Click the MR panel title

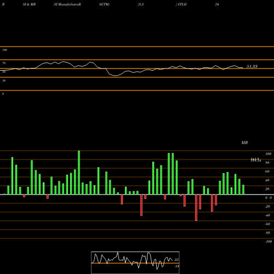244,142
